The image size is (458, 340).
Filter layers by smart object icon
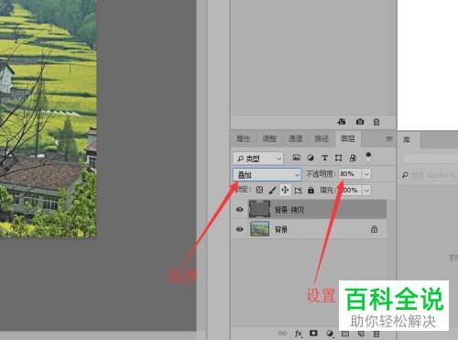tap(353, 158)
